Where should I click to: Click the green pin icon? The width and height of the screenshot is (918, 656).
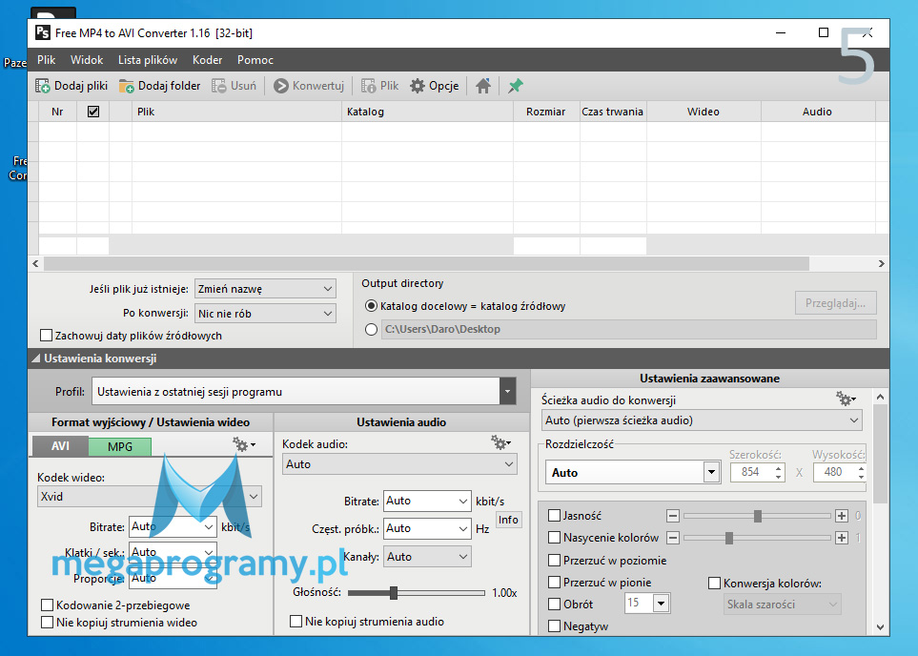click(515, 86)
